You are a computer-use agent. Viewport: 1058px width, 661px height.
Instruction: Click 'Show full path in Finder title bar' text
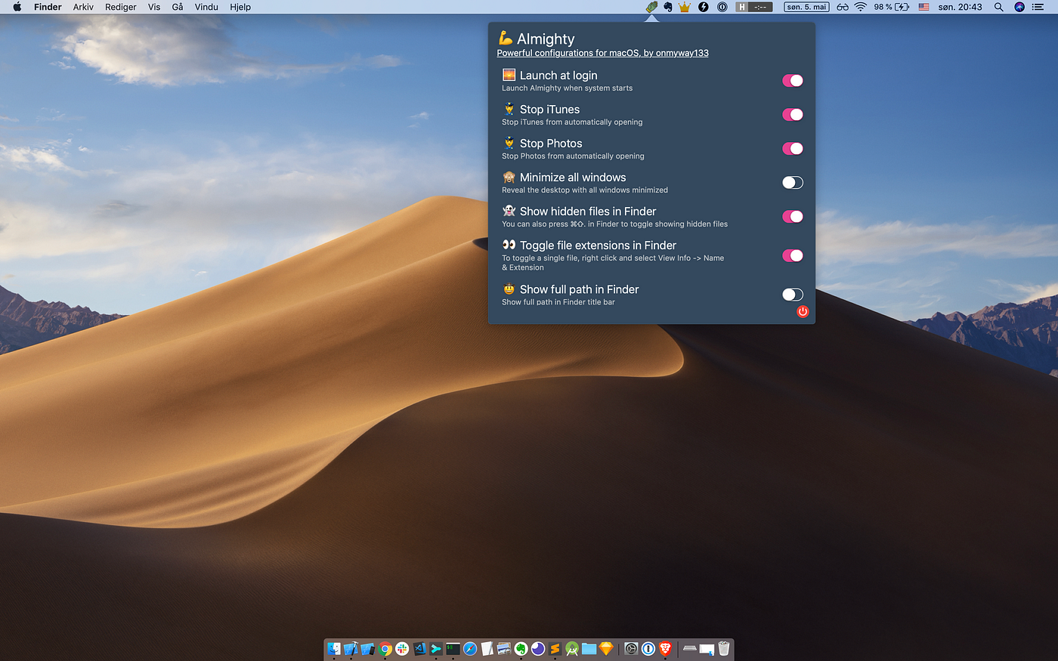coord(558,302)
